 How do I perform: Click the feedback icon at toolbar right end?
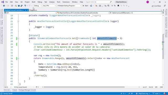165,6
